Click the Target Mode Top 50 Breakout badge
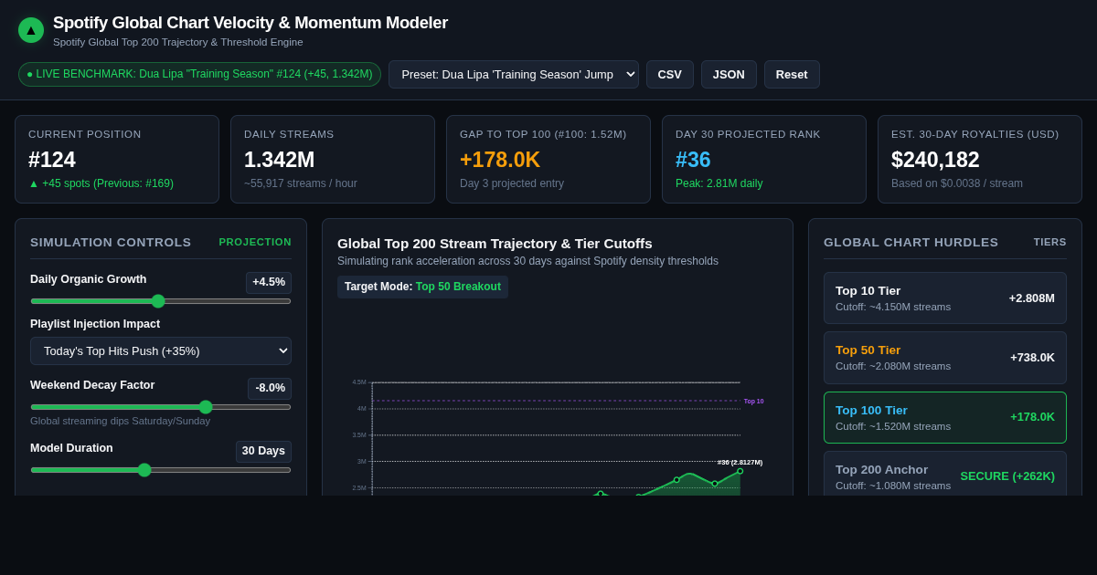The width and height of the screenshot is (1097, 575). point(422,287)
